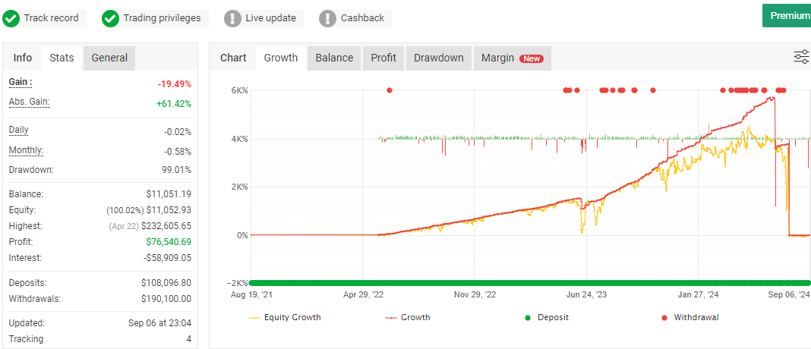Click the Balance value $11,051.19
This screenshot has height=349, width=811.
[169, 194]
